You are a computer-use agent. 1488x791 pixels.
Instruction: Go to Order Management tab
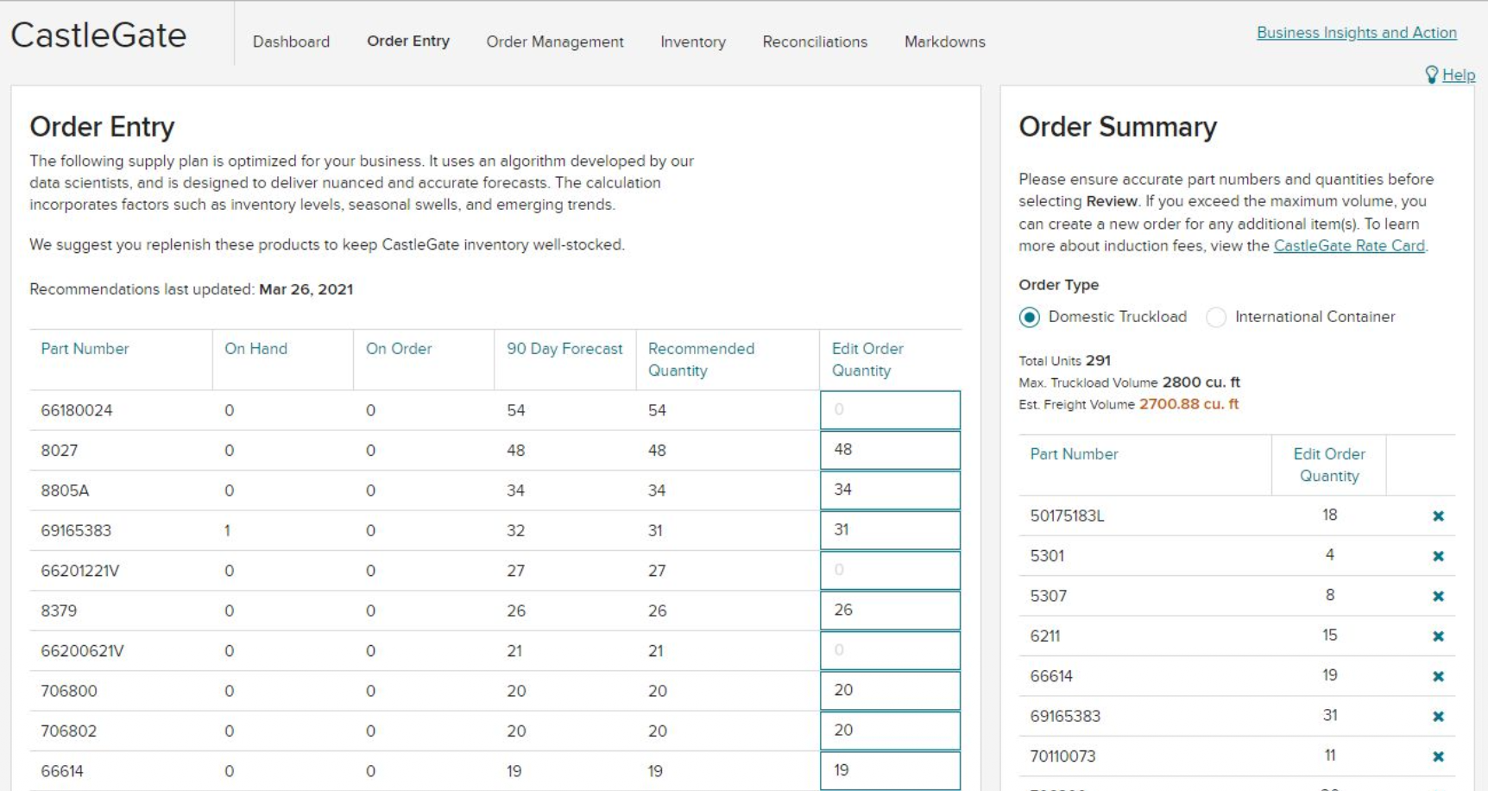point(555,41)
